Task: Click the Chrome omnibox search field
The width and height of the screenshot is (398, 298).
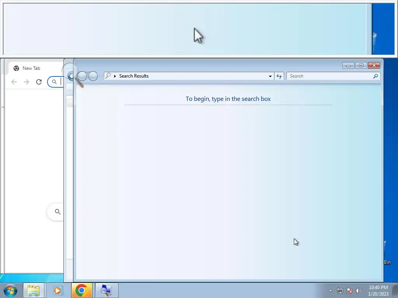Action: click(x=56, y=82)
